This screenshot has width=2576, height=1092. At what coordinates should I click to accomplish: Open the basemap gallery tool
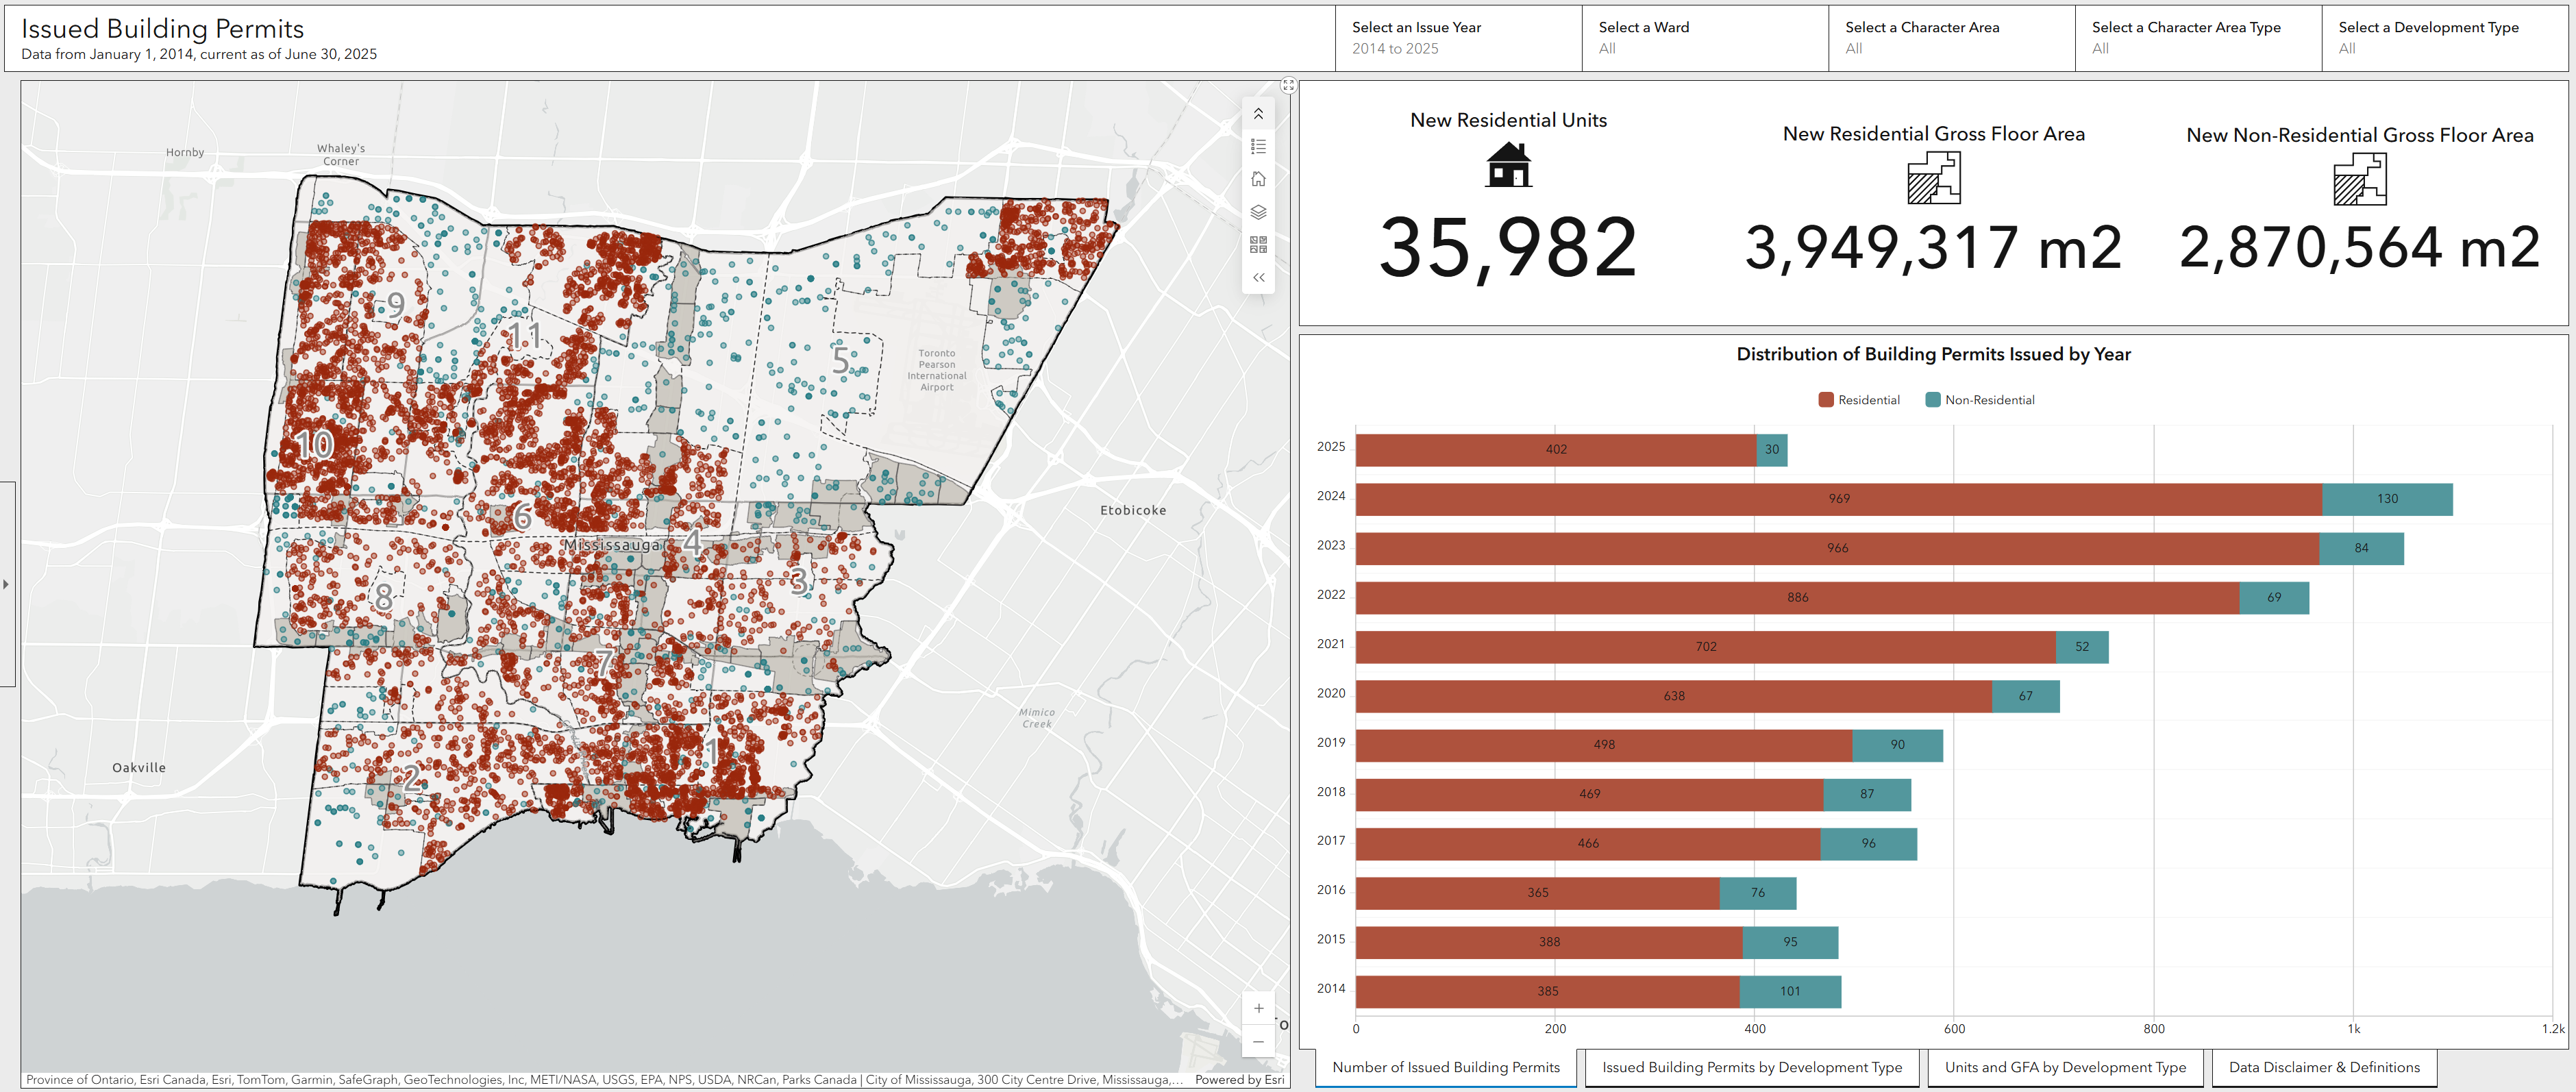pos(1258,245)
